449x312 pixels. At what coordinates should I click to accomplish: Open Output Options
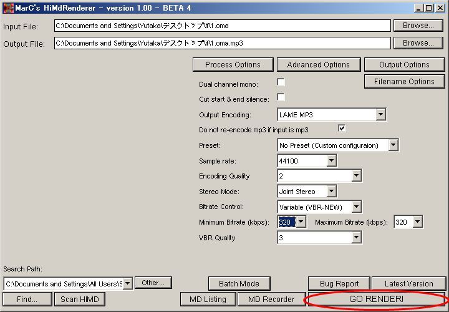click(x=404, y=65)
